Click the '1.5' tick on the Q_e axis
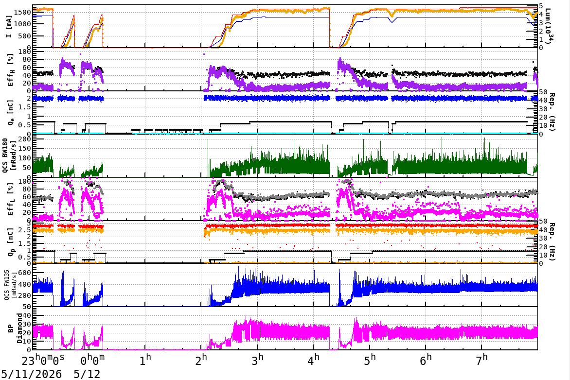 (25, 107)
